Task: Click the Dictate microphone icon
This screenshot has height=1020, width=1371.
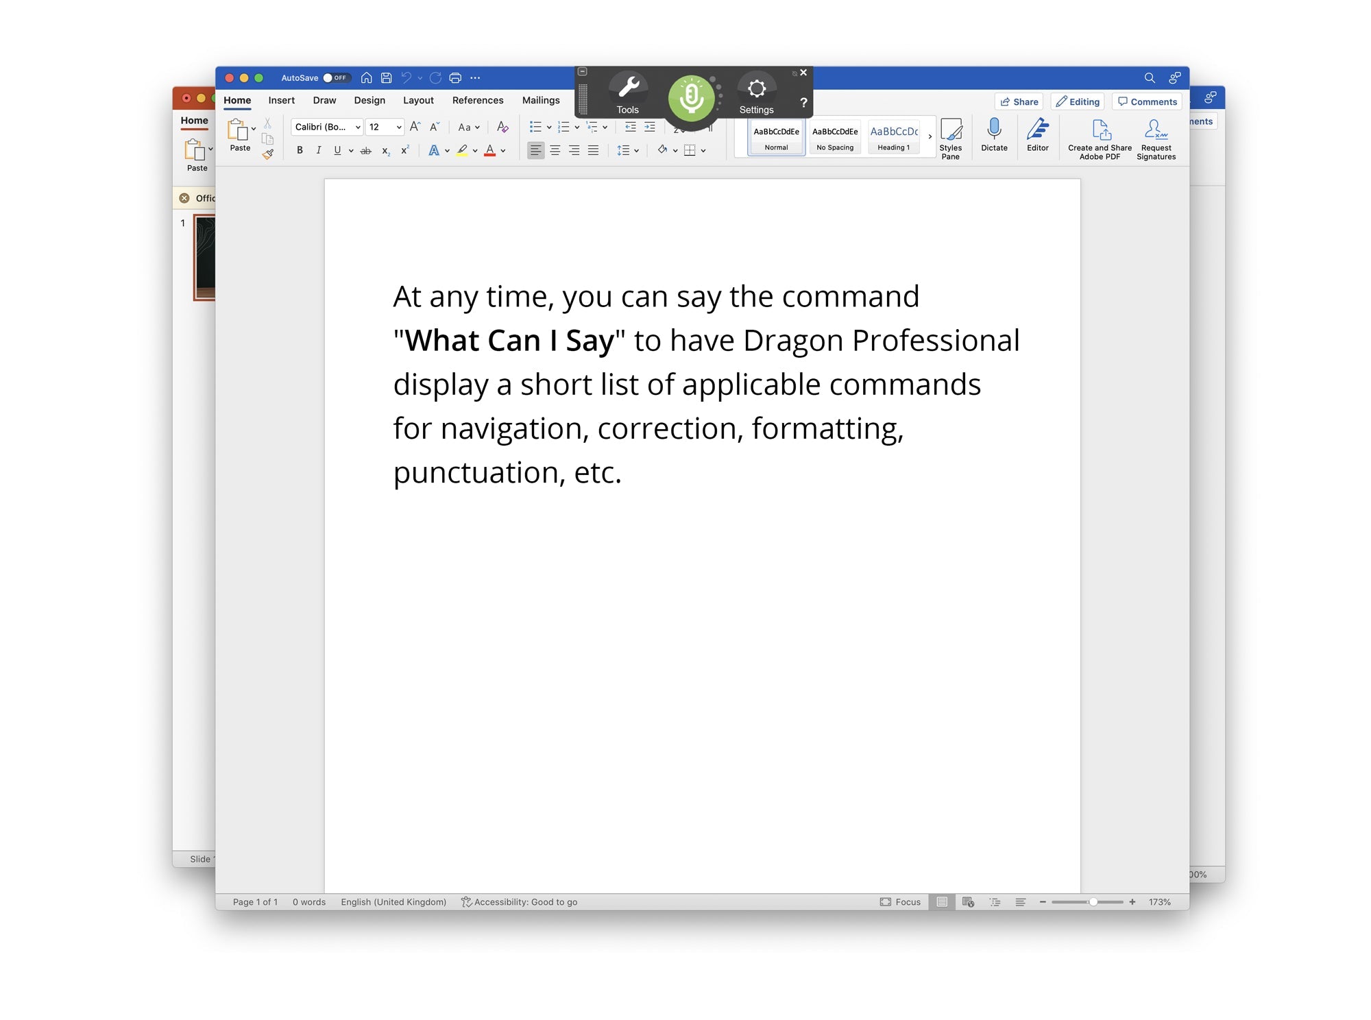Action: coord(994,134)
